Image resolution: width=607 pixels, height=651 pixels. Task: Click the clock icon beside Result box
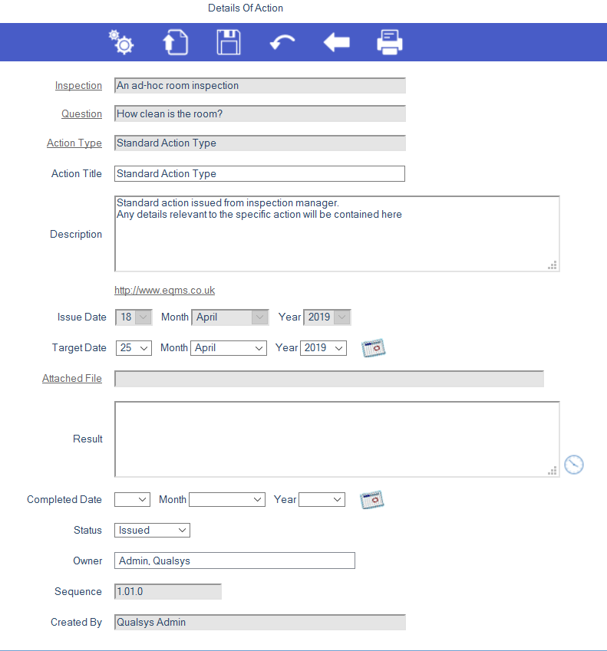pyautogui.click(x=574, y=464)
